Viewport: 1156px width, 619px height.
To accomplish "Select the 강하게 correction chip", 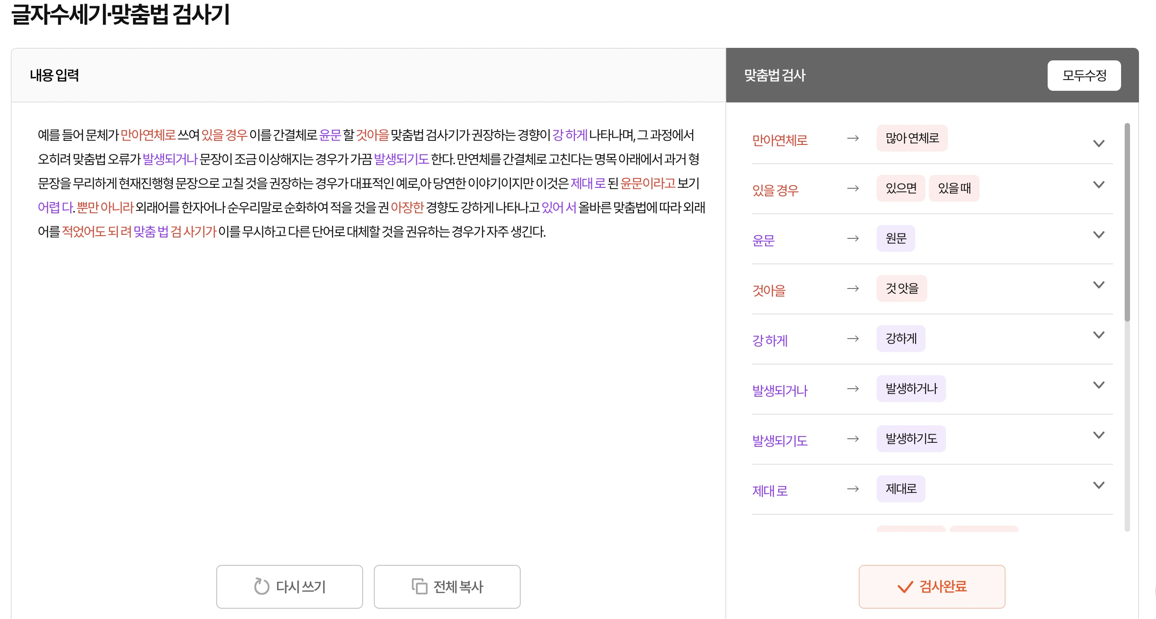I will (x=900, y=339).
